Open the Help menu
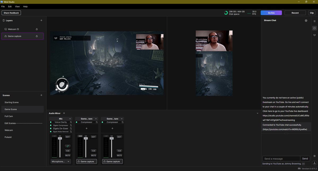This screenshot has width=318, height=171. 25,6
